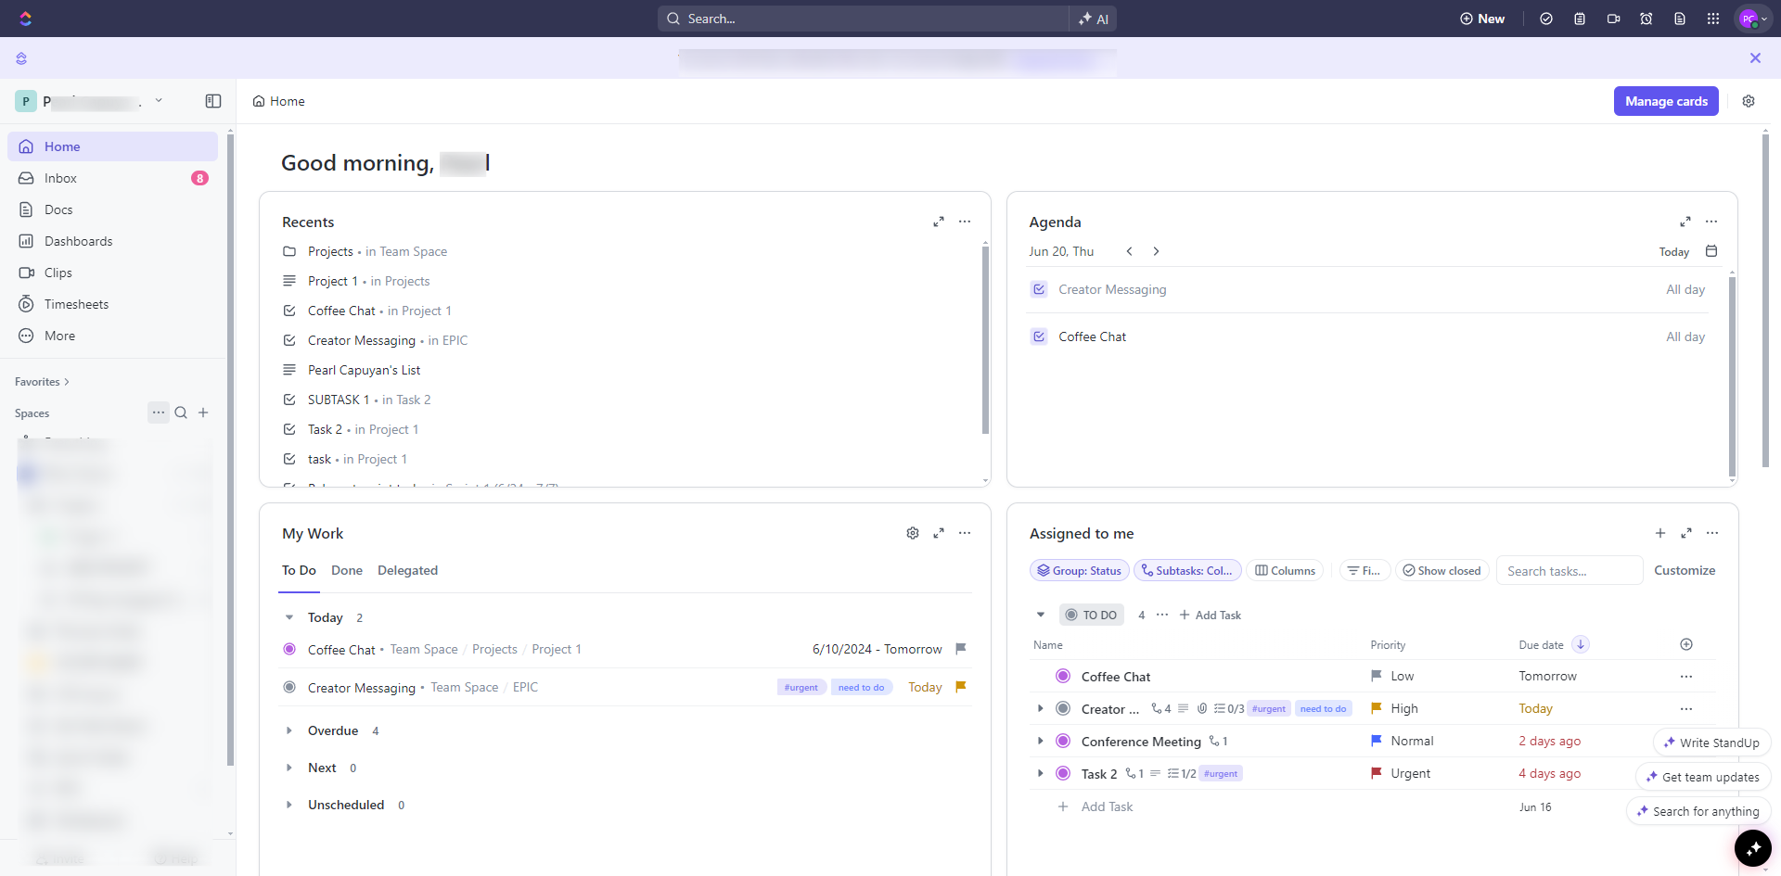1781x876 pixels.
Task: Set Coffee Chat priority flag in My Work
Action: 961,649
